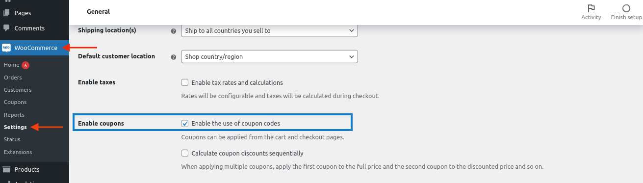Expand the Default customer location dropdown
The width and height of the screenshot is (643, 183).
[269, 56]
